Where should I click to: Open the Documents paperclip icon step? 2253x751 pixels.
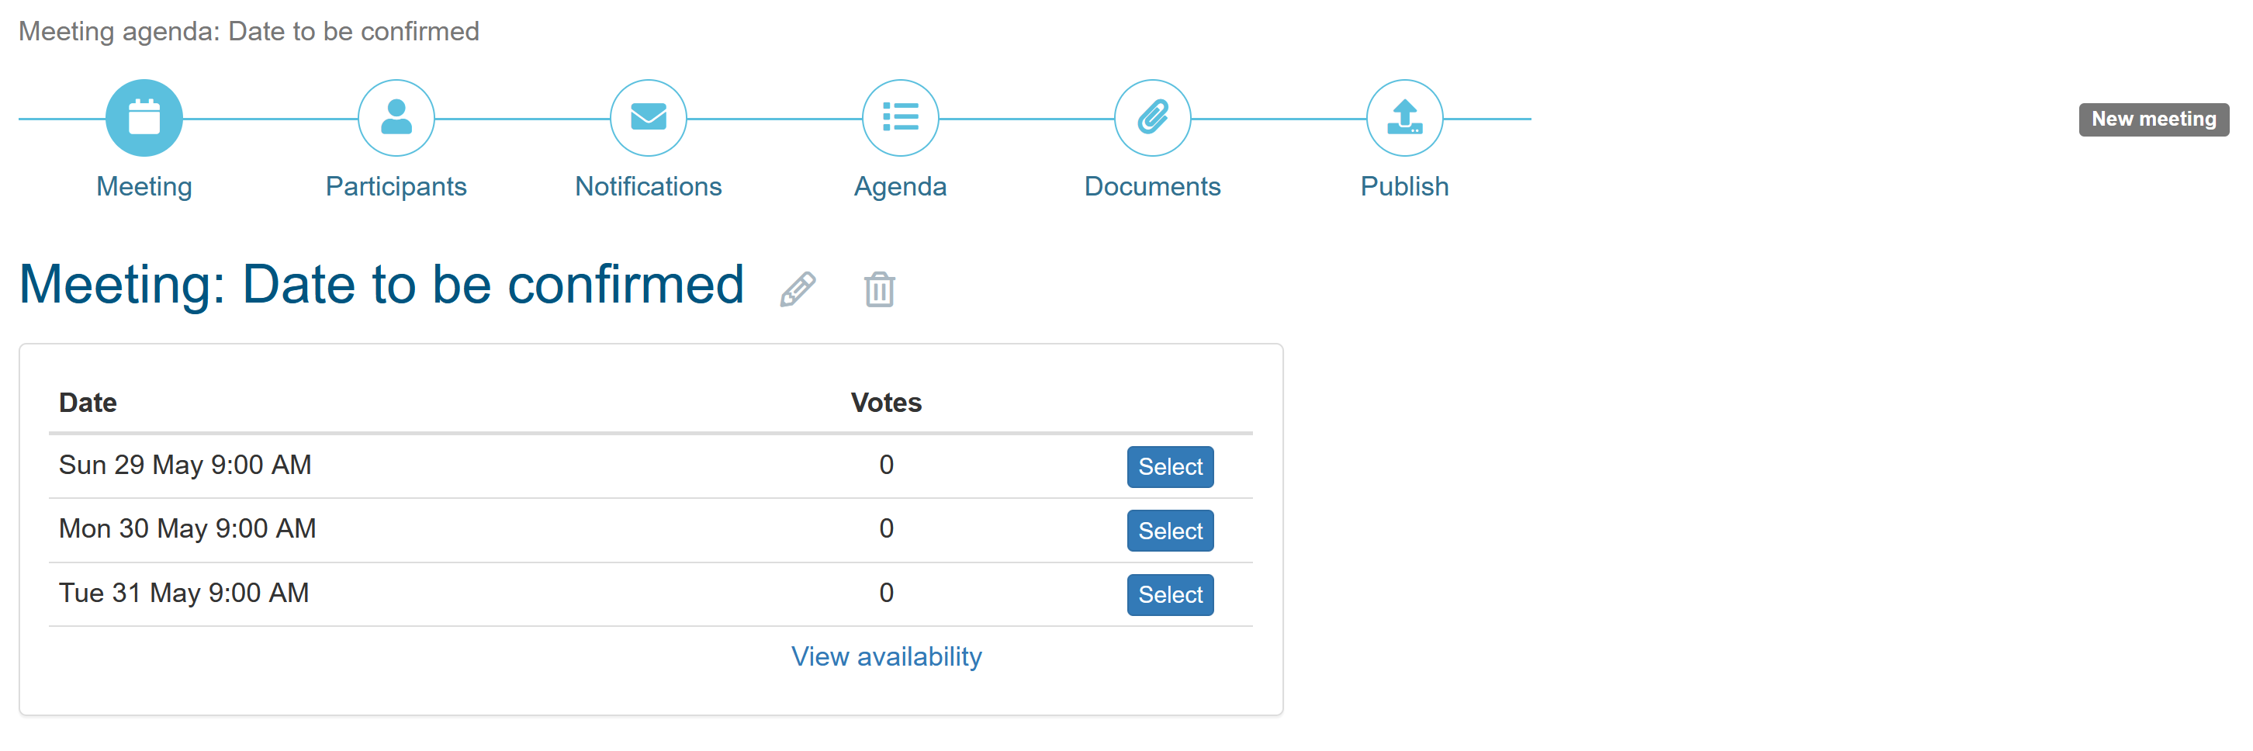click(x=1152, y=118)
